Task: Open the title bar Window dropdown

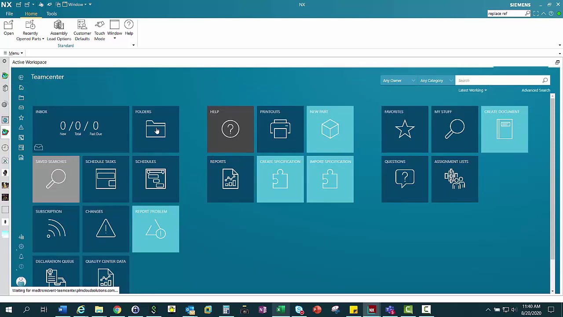Action: point(75,4)
